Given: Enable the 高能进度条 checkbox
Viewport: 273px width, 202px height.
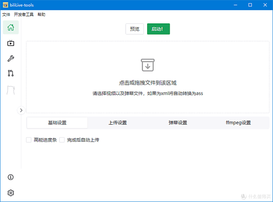Looking at the screenshot, I should tap(29, 140).
